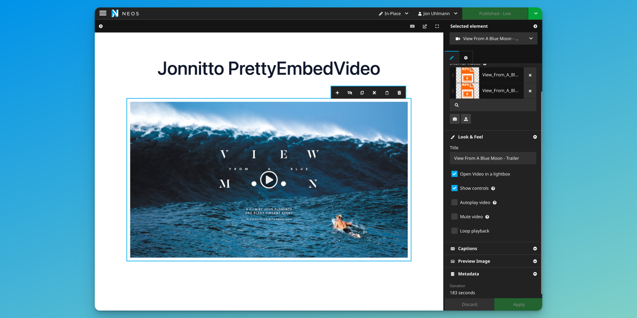Screen dimensions: 637x318
Task: Remove the second View_From_A_Bl video
Action: 530,91
